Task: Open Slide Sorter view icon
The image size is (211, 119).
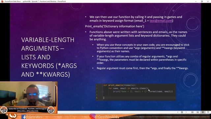Action: [198, 112]
